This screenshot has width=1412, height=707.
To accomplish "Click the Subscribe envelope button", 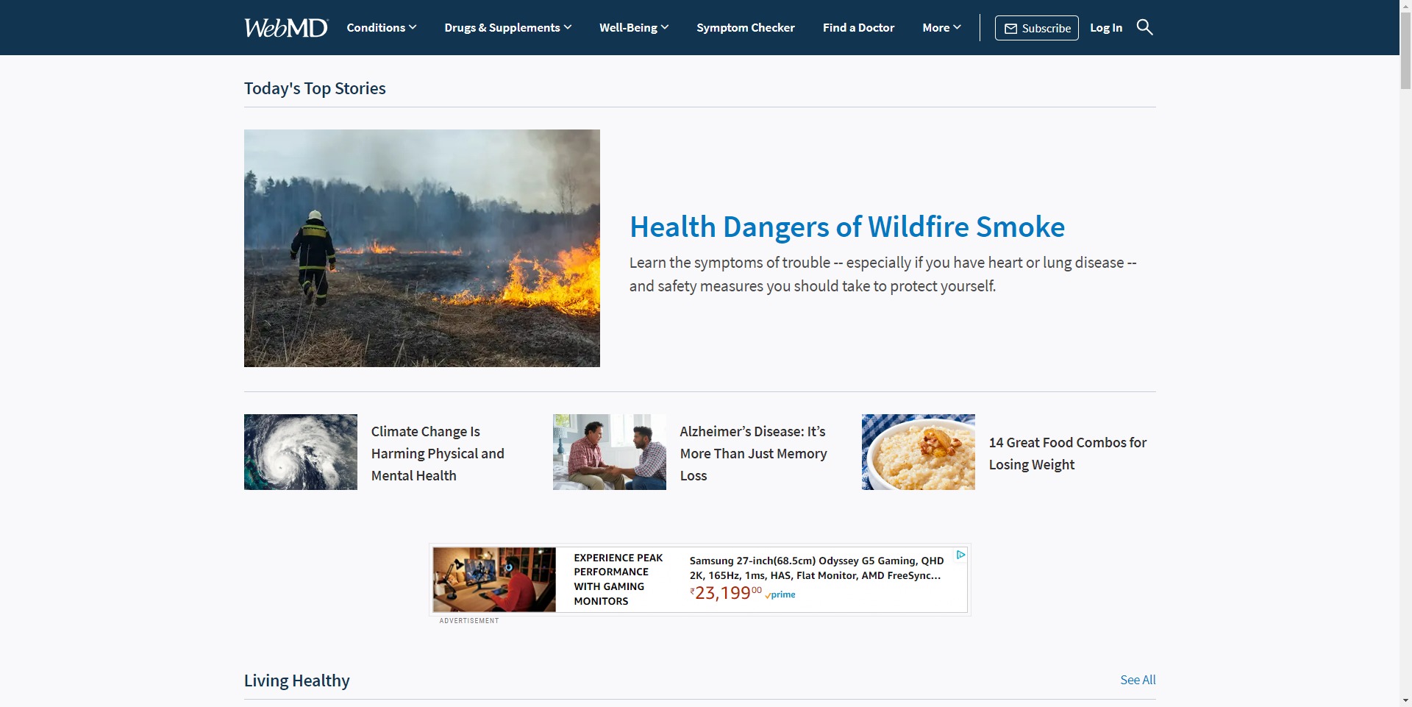I will [x=1036, y=28].
